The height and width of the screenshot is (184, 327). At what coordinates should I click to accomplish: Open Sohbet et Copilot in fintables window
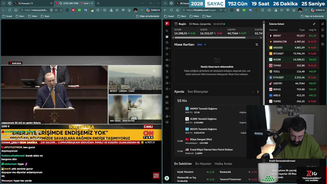coord(318,10)
